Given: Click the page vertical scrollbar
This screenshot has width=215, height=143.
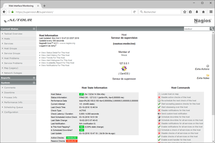Looking at the screenshot, I should tap(213, 75).
